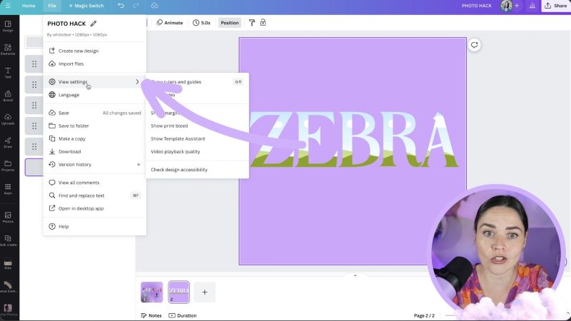The height and width of the screenshot is (321, 571).
Task: Change the 5.0s page duration
Action: pyautogui.click(x=201, y=23)
